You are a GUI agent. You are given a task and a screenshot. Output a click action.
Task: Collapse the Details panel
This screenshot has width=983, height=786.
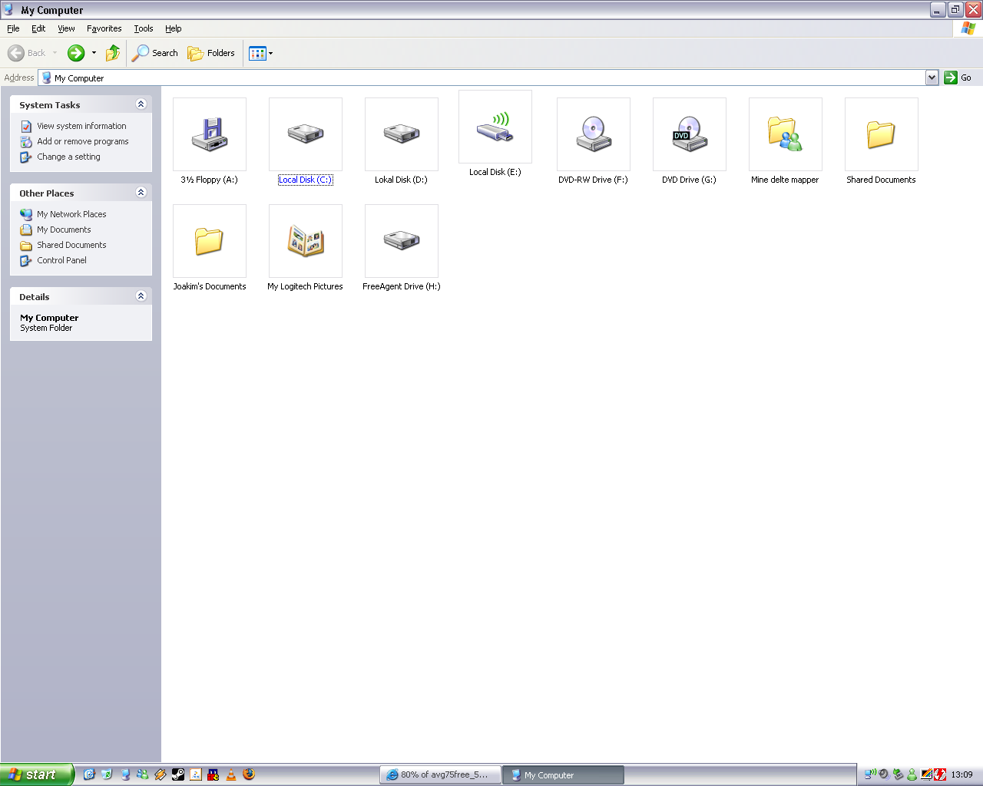(x=141, y=296)
